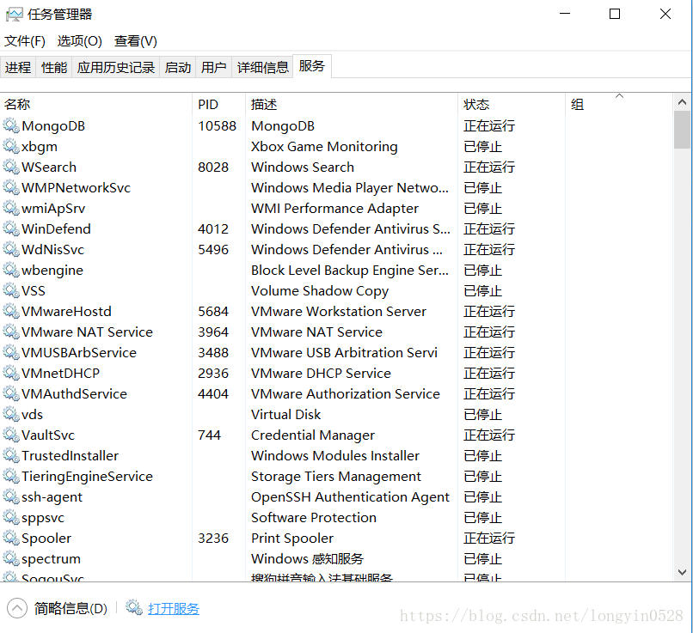
Task: Click the VMwareHostd service gear icon
Action: coord(11,311)
